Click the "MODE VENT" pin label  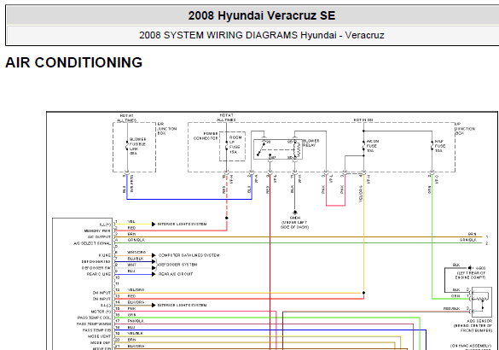pos(99,336)
